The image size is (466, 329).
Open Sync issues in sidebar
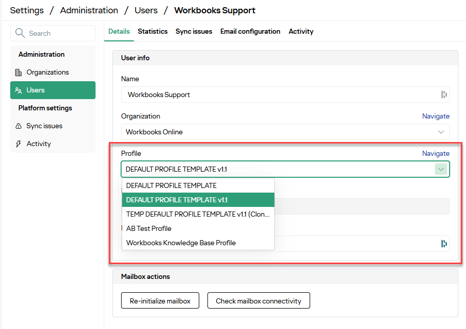(x=53, y=126)
